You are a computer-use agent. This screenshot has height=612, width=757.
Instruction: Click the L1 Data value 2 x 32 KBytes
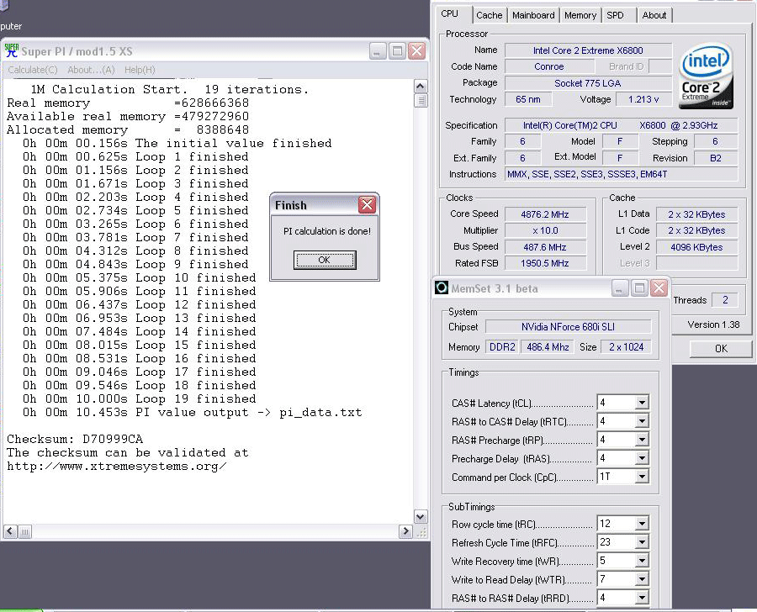coord(696,214)
